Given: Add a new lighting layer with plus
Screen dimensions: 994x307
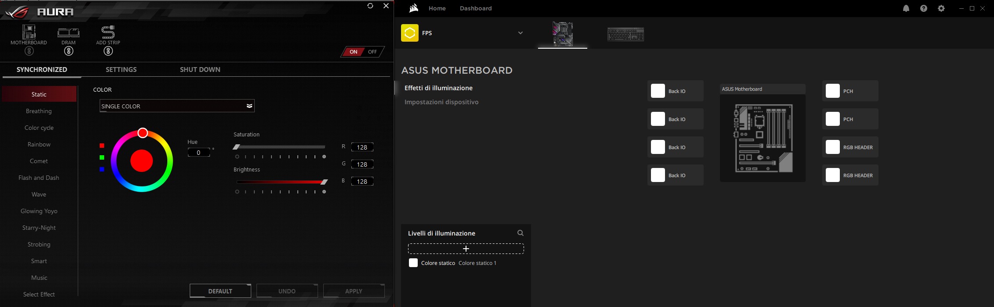Looking at the screenshot, I should [x=466, y=249].
